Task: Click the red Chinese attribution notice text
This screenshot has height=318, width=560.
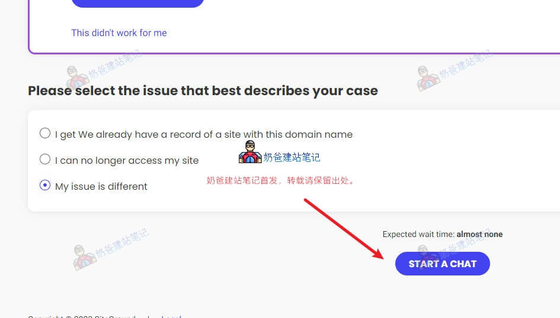Action: [280, 180]
